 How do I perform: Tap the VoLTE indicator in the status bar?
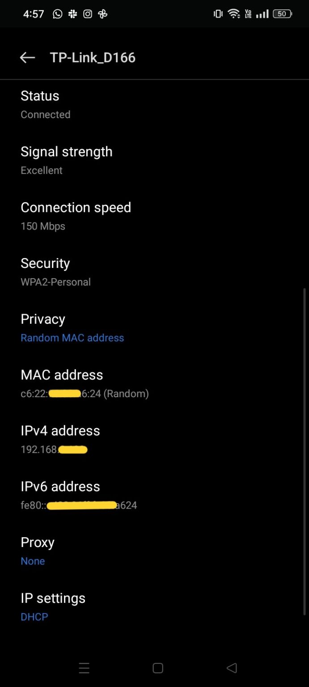(x=249, y=14)
